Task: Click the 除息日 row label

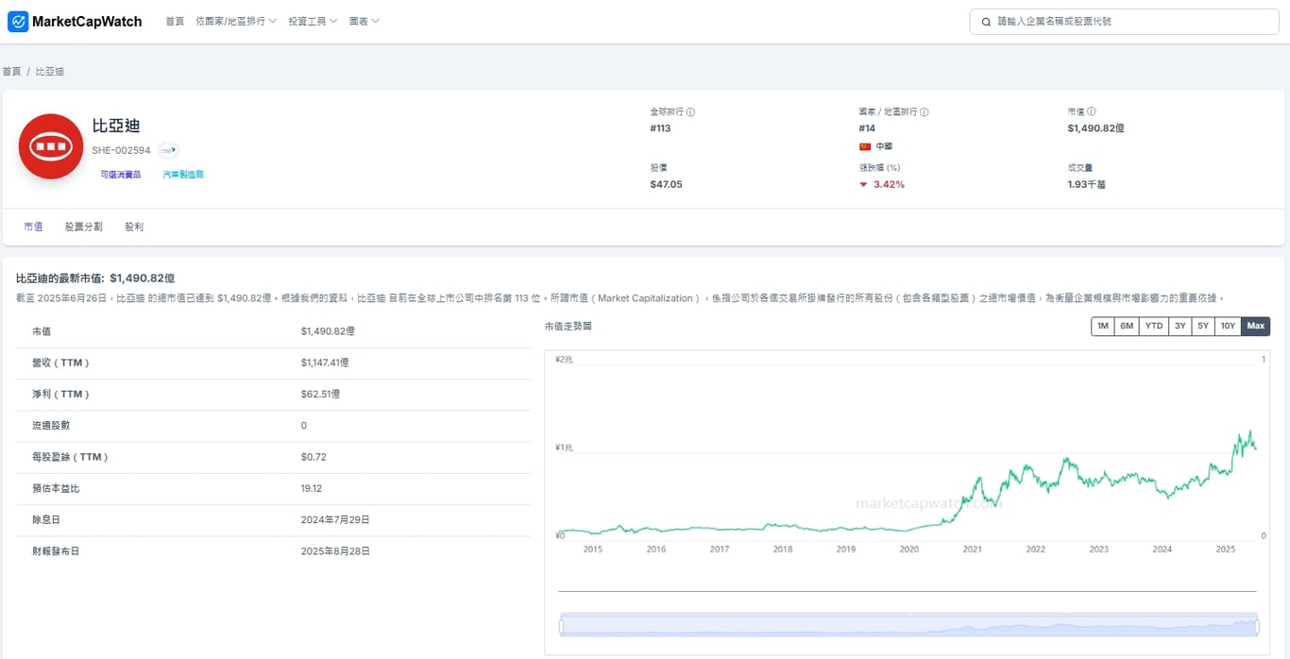Action: click(x=46, y=519)
